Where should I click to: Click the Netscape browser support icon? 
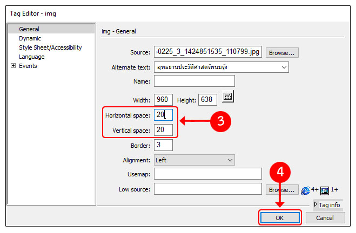pos(325,190)
